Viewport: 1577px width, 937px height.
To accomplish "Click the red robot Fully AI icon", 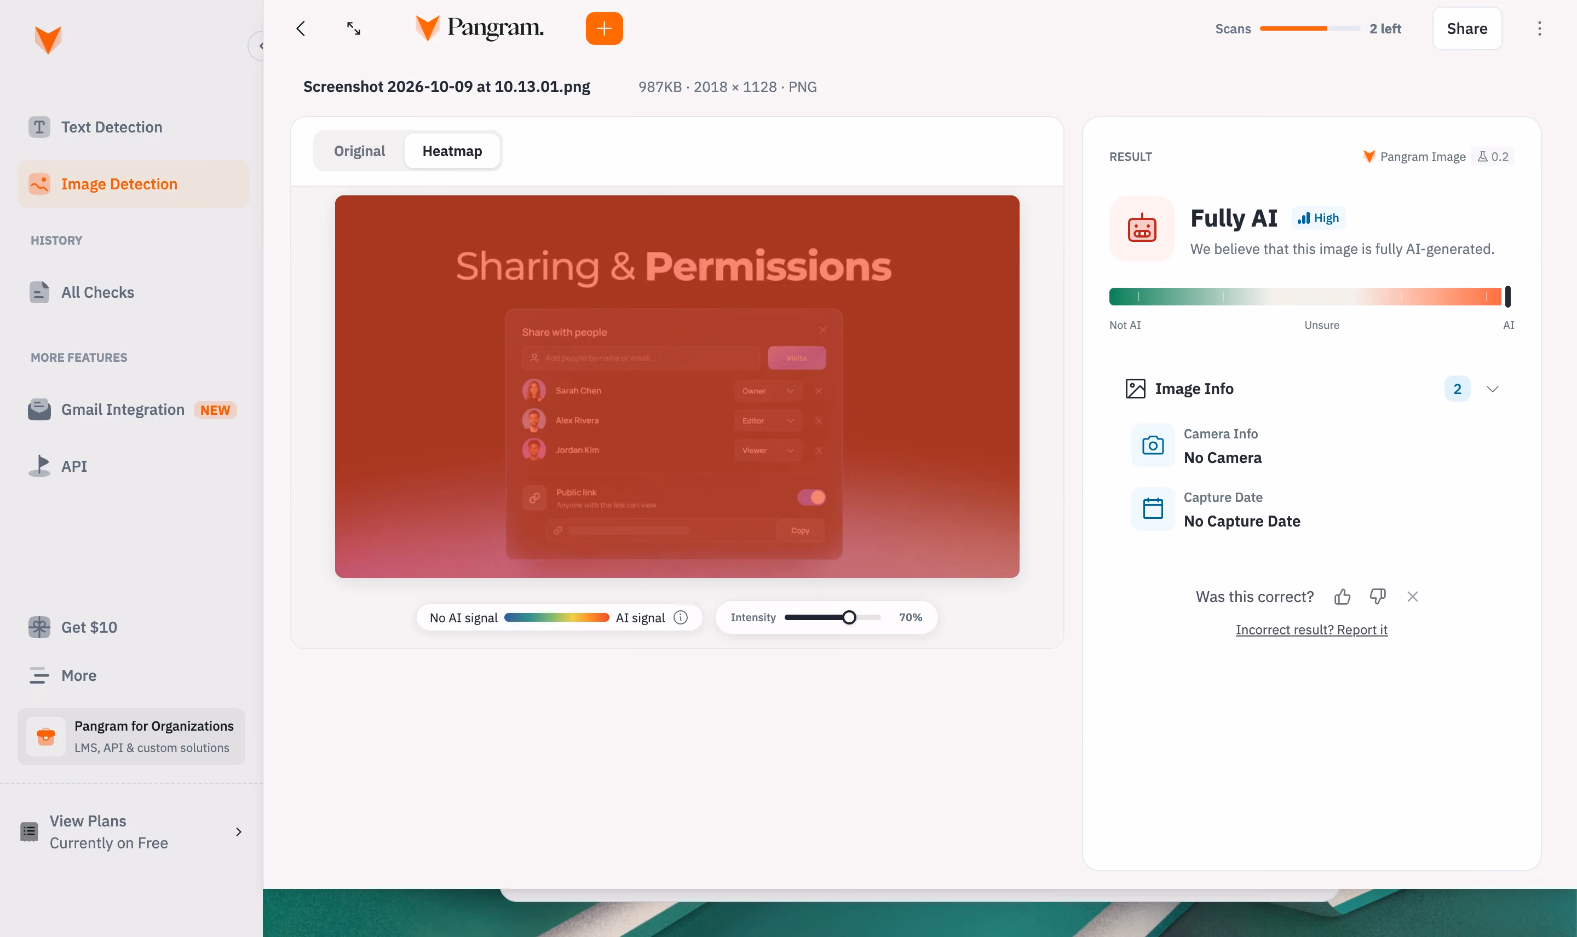I will pos(1142,229).
